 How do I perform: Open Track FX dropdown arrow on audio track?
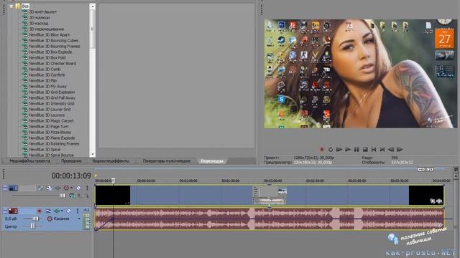coord(62,211)
